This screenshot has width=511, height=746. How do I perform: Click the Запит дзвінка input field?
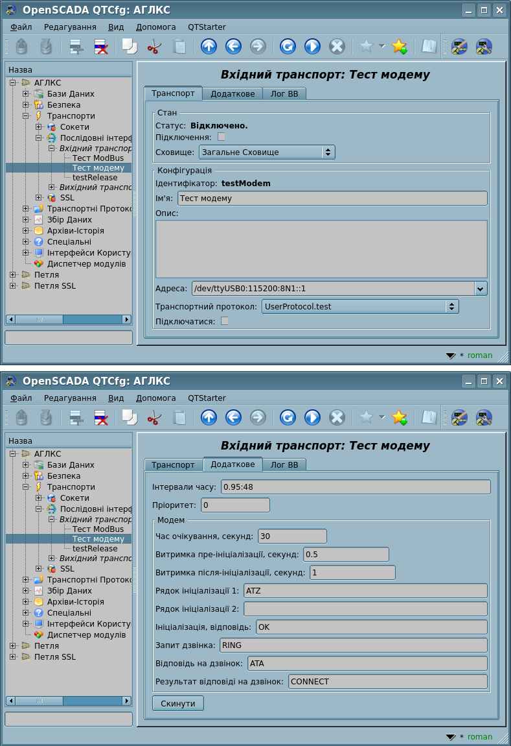coord(353,645)
